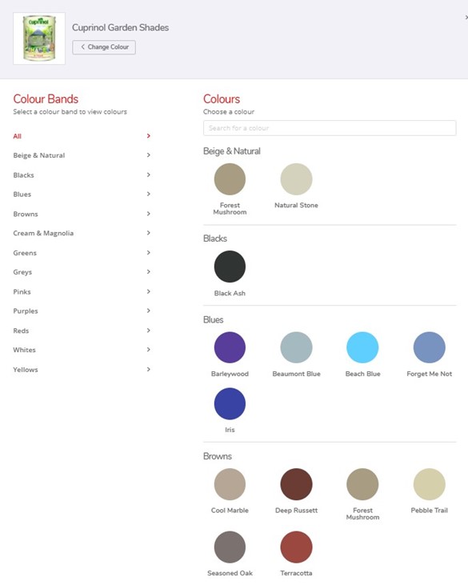468x585 pixels.
Task: Click the chevron beside Blues
Action: tap(149, 194)
